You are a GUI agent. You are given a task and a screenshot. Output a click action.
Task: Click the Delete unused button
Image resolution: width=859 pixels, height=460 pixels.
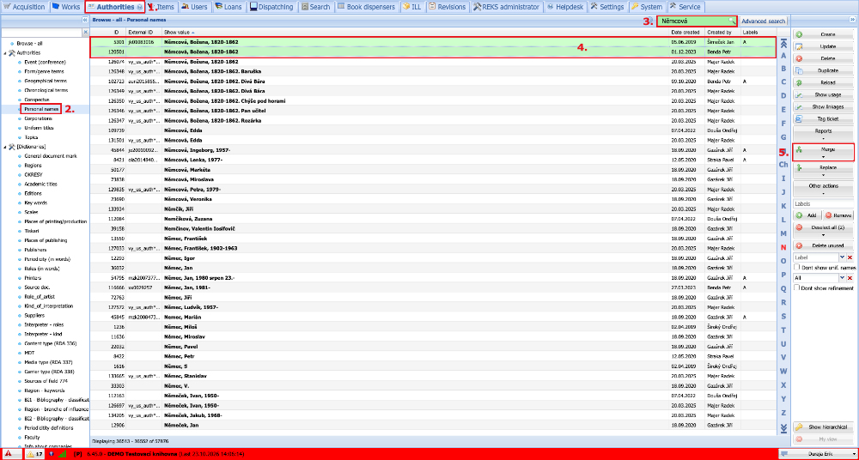824,246
